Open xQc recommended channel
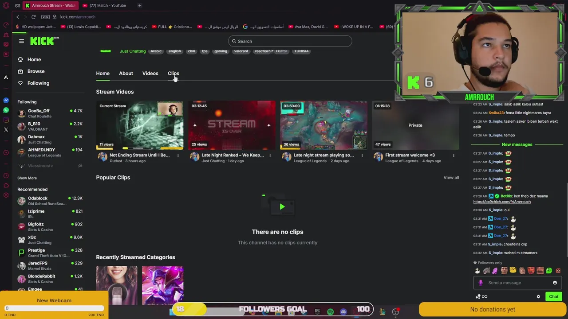Image resolution: width=568 pixels, height=319 pixels. pyautogui.click(x=50, y=240)
